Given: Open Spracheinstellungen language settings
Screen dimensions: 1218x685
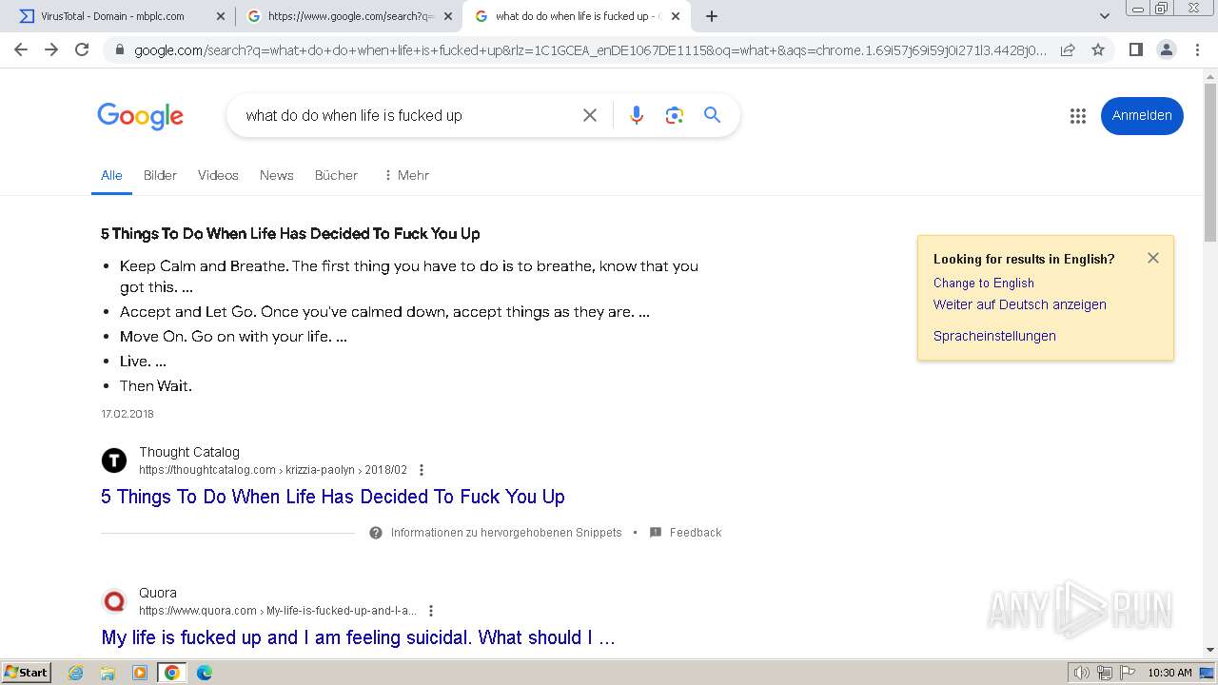Looking at the screenshot, I should [x=994, y=336].
